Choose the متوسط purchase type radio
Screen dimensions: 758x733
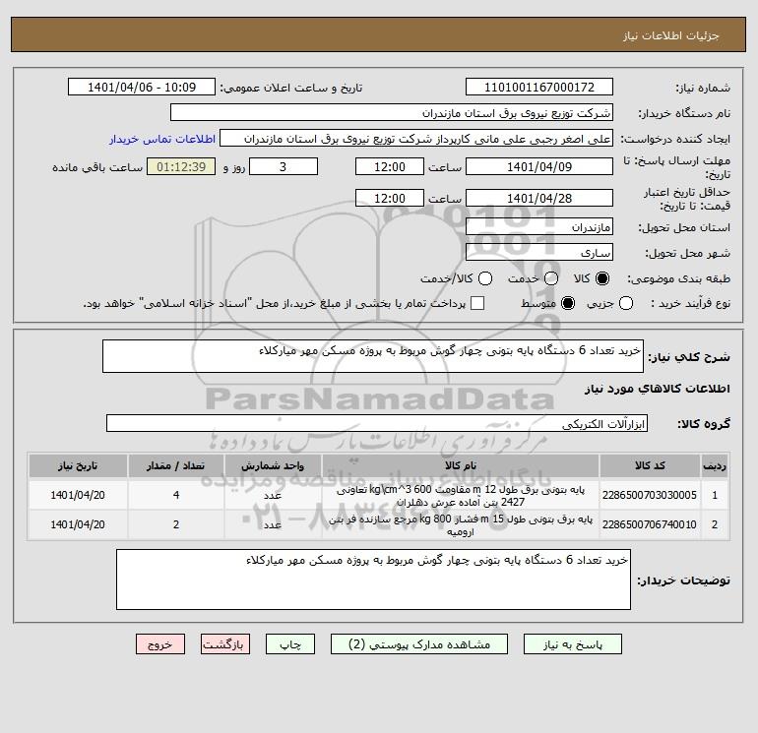[x=568, y=303]
